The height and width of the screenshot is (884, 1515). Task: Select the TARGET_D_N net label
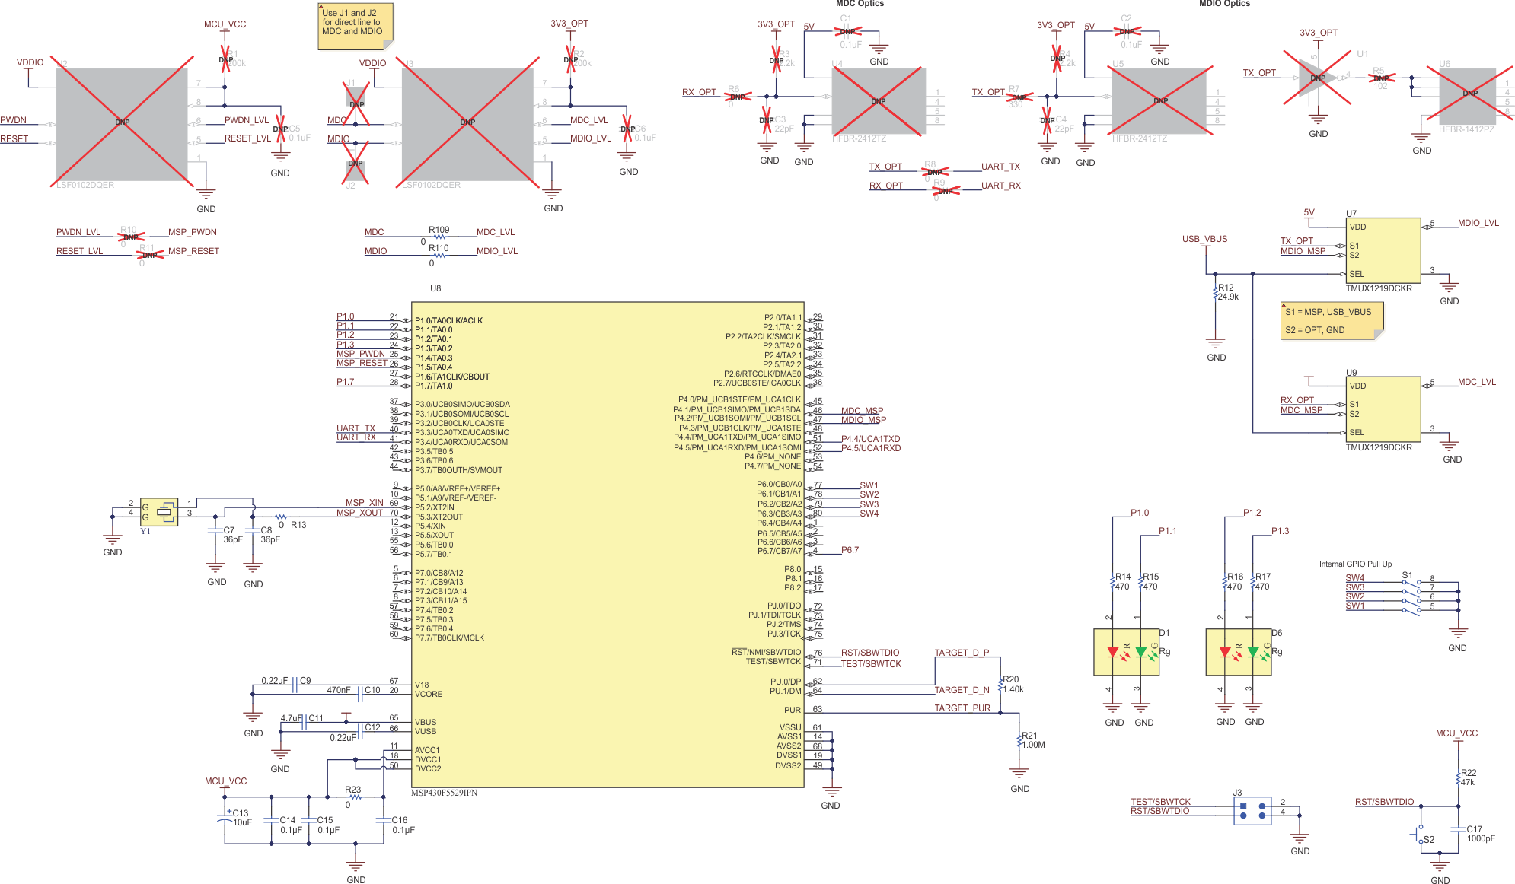coord(962,690)
